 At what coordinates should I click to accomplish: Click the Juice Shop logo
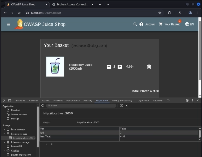click(x=19, y=24)
